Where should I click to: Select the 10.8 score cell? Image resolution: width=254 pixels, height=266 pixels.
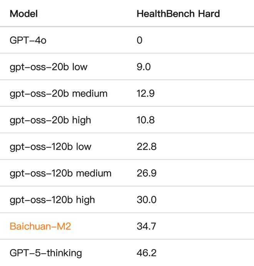click(x=145, y=120)
